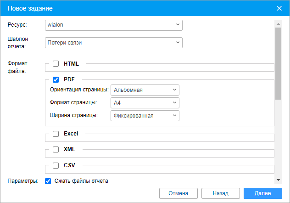This screenshot has height=203, width=290.
Task: Open the Ориентация страницы dropdown
Action: pos(145,90)
